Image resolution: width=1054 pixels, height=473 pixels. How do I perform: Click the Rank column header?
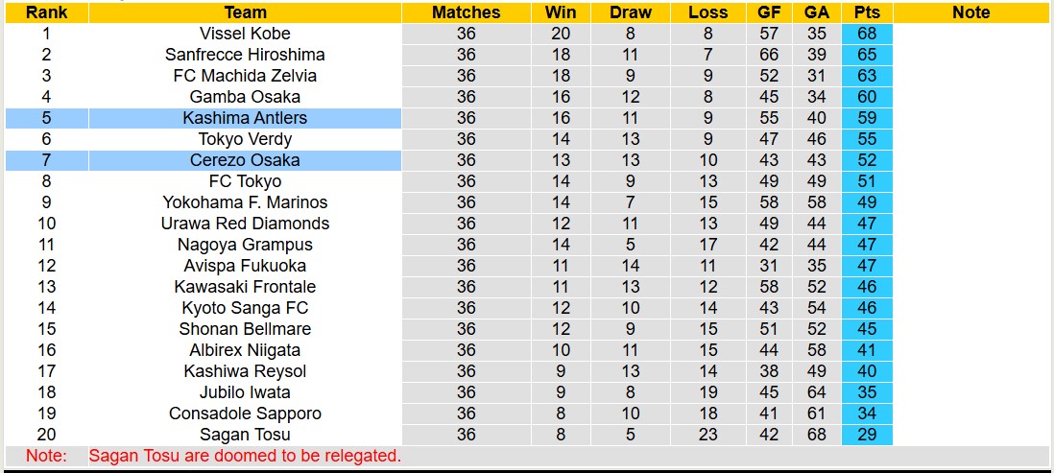(46, 12)
